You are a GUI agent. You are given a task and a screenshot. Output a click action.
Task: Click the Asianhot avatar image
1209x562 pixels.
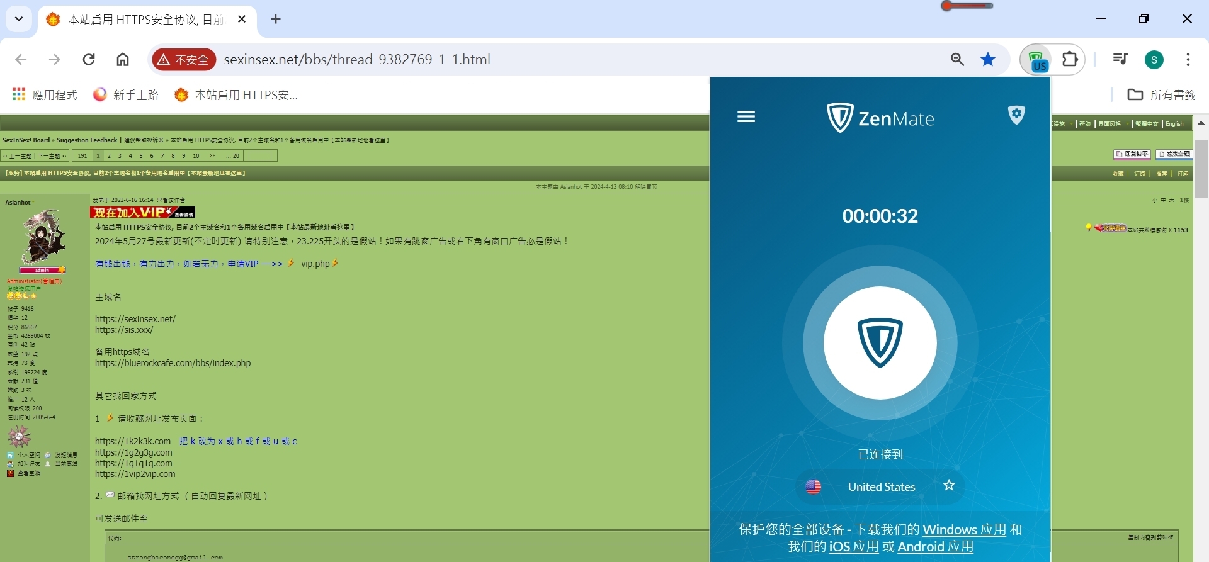(43, 238)
